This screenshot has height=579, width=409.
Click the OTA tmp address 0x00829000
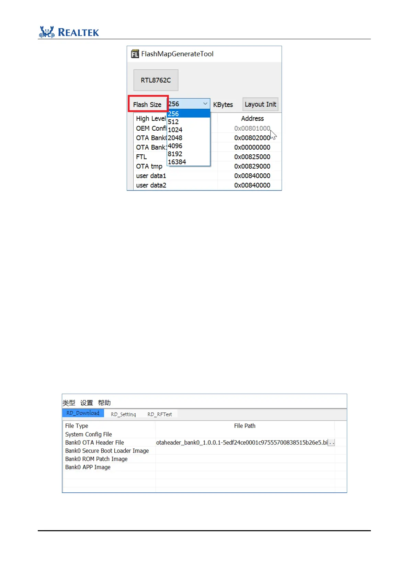pyautogui.click(x=252, y=166)
